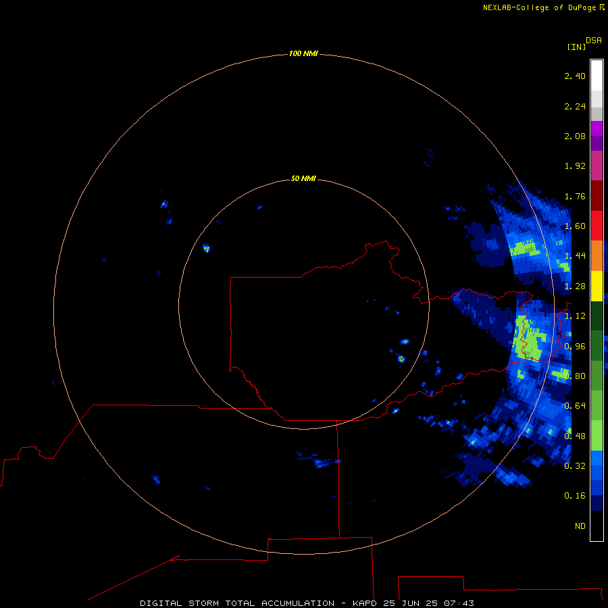This screenshot has height=608, width=608.
Task: Pick the bright magenta legend swatch
Action: pos(597,128)
